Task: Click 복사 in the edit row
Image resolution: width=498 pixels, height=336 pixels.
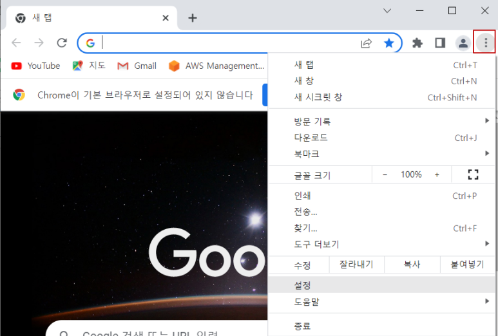Action: 412,265
